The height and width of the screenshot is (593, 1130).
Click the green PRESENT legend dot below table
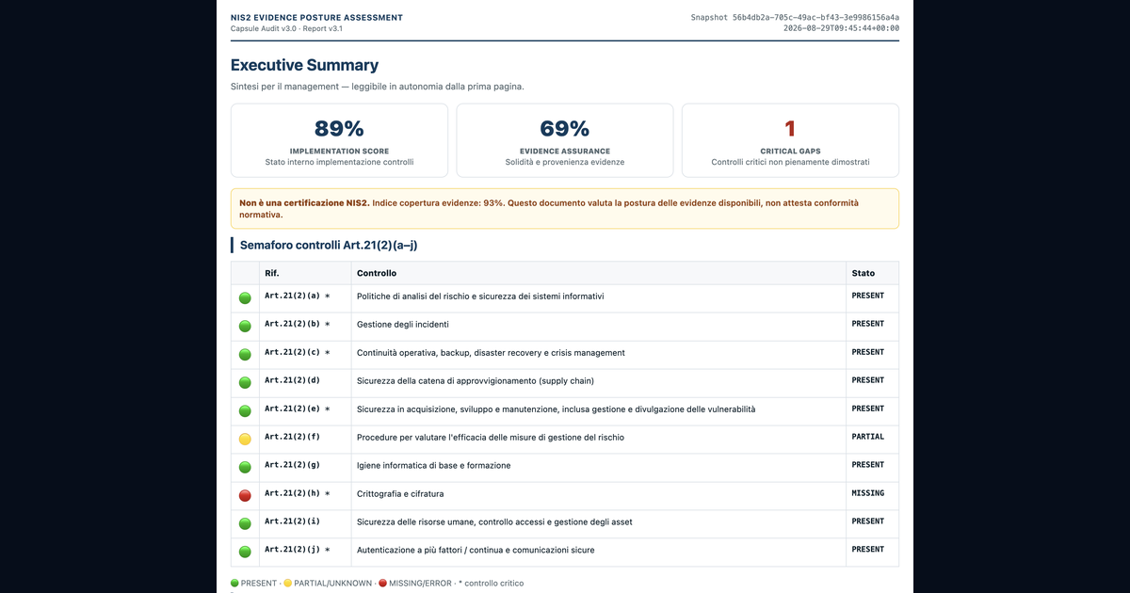pos(234,584)
